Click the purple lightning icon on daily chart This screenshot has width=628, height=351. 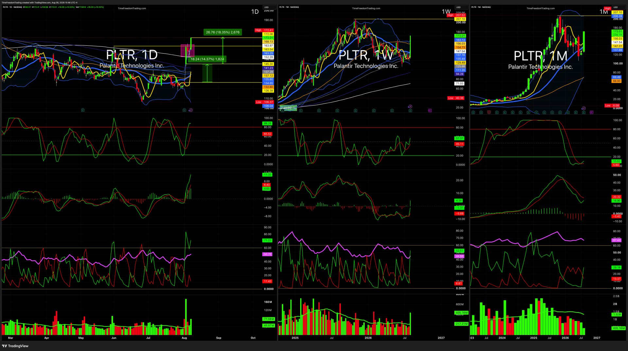coord(191,110)
